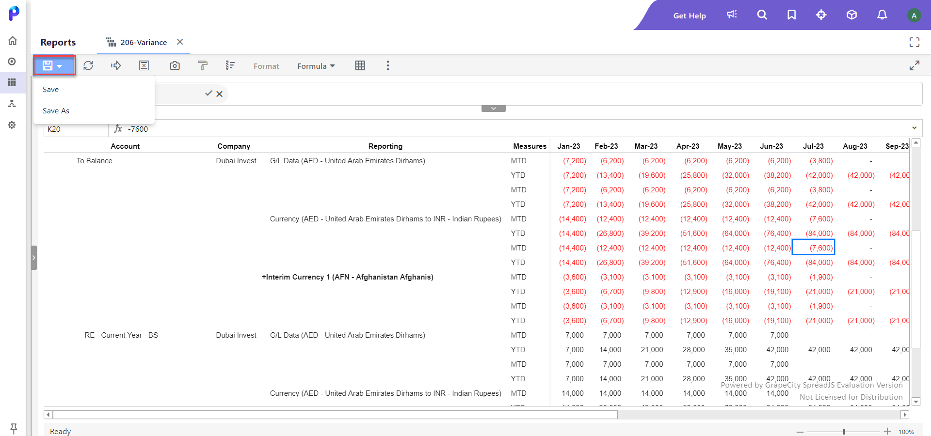Zoom out with the minus button
Viewport: 931px width, 436px height.
point(800,432)
